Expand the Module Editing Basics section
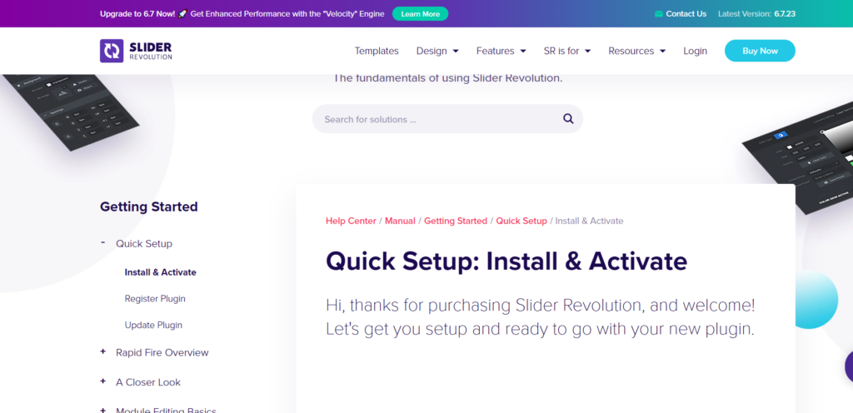This screenshot has width=853, height=413. tap(102, 411)
